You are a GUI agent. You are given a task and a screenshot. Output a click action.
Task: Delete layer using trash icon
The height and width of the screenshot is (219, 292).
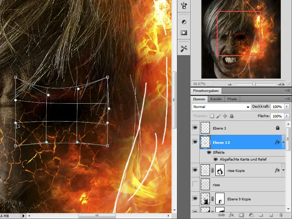(x=281, y=215)
